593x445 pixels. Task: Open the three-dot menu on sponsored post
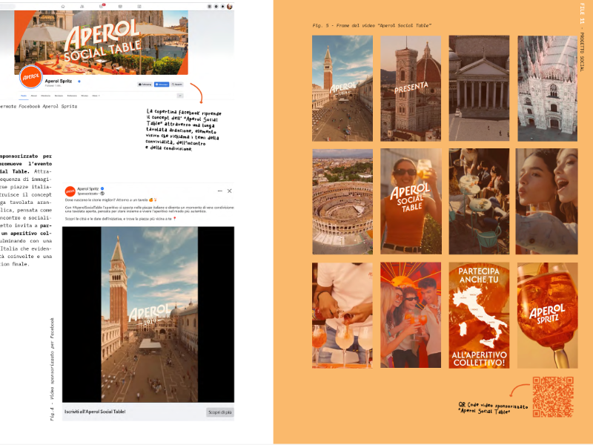(x=219, y=191)
